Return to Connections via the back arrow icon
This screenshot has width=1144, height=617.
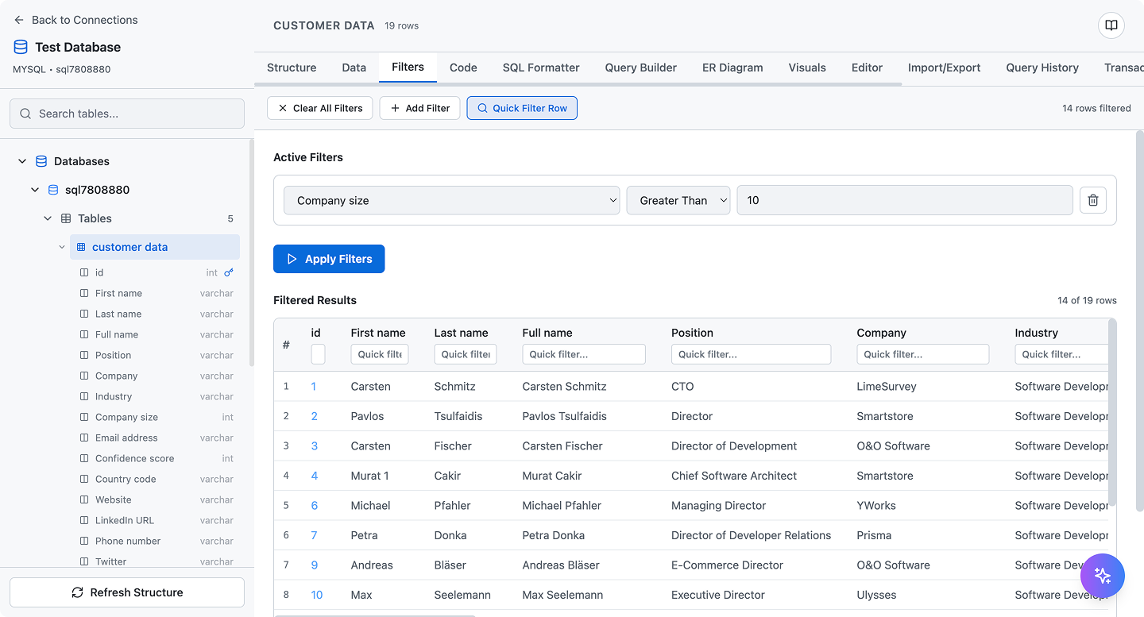pos(18,20)
